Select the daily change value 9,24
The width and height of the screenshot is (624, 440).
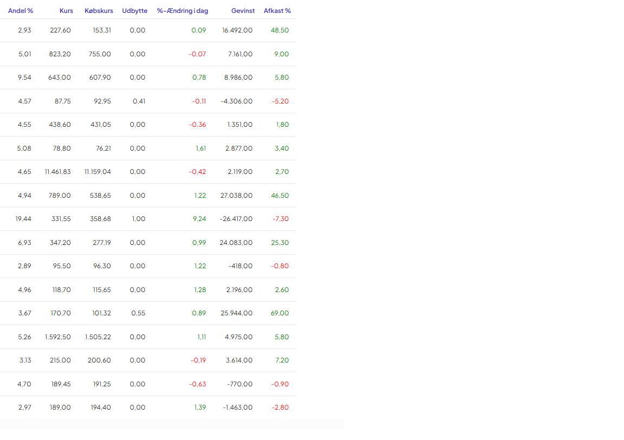tap(199, 219)
